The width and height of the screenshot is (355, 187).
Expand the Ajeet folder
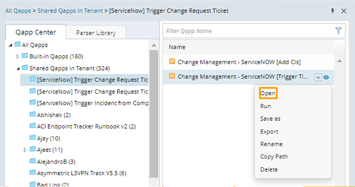[x=25, y=150]
